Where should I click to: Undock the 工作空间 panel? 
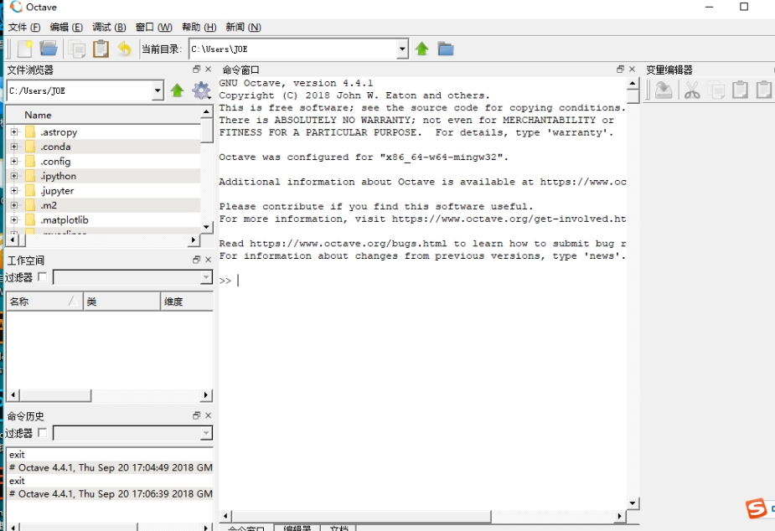[x=197, y=260]
